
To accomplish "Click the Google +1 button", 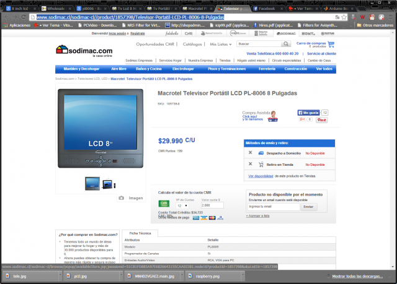I will pos(303,119).
